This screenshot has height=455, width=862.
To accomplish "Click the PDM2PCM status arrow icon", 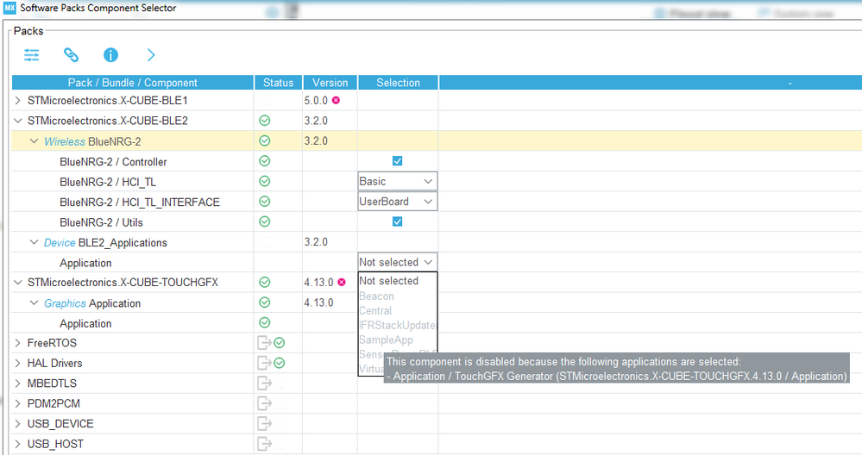I will point(264,403).
